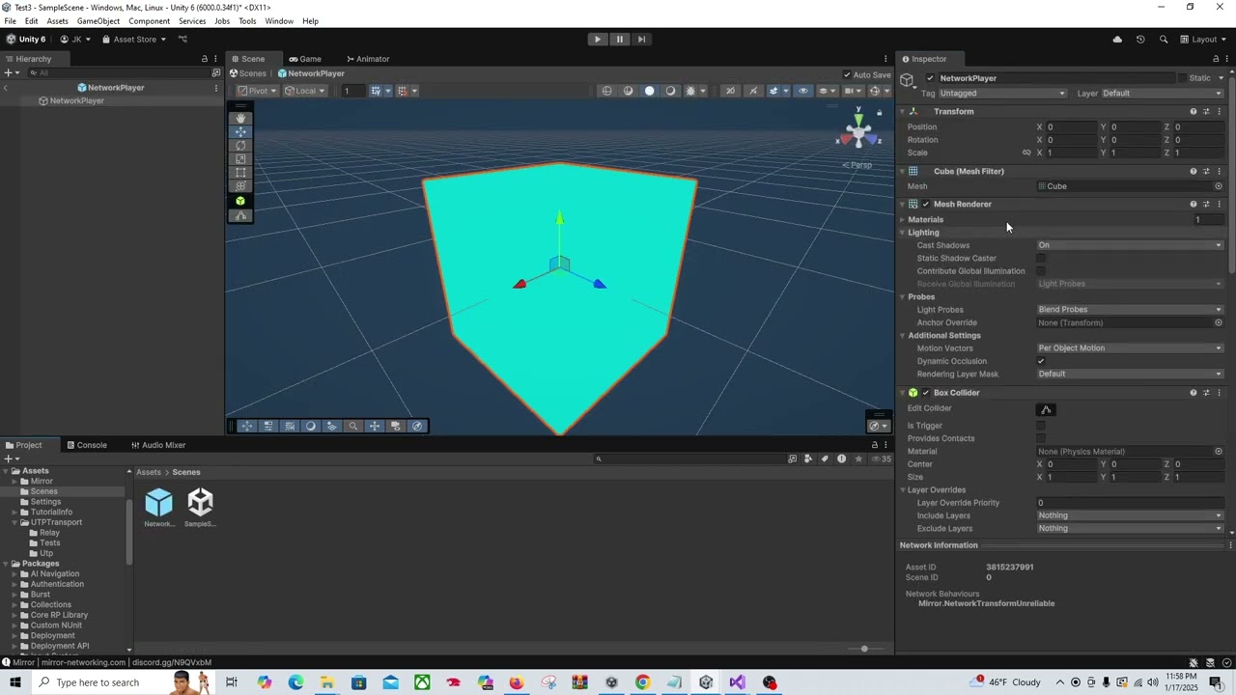Image resolution: width=1236 pixels, height=695 pixels.
Task: Open the Tag dropdown
Action: point(1002,94)
